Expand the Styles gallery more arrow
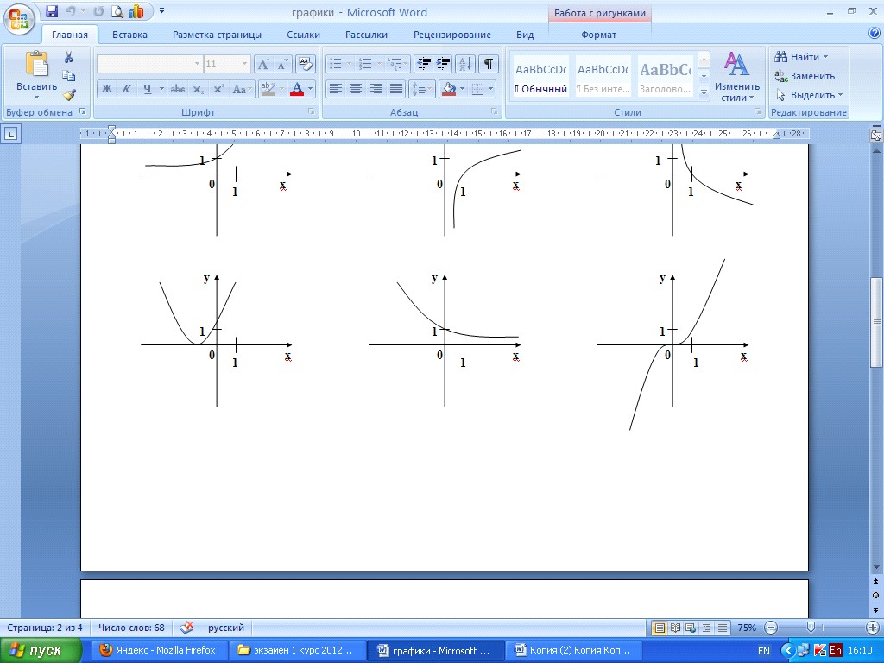884x663 pixels. point(704,92)
